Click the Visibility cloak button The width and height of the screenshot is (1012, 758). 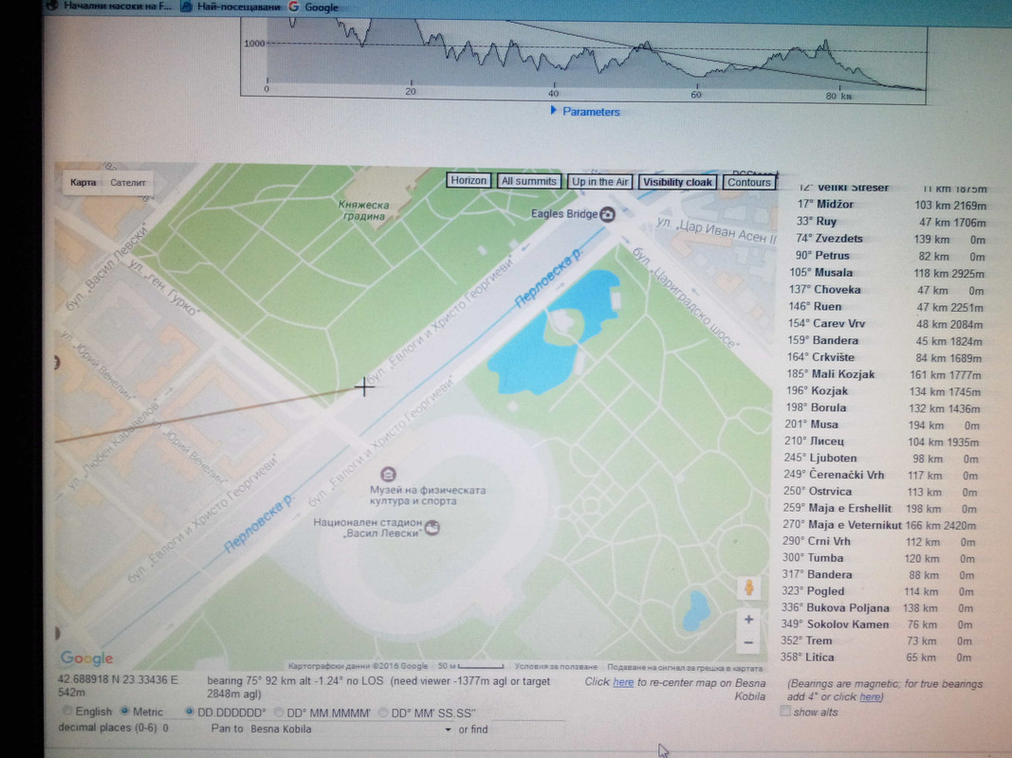(x=677, y=182)
